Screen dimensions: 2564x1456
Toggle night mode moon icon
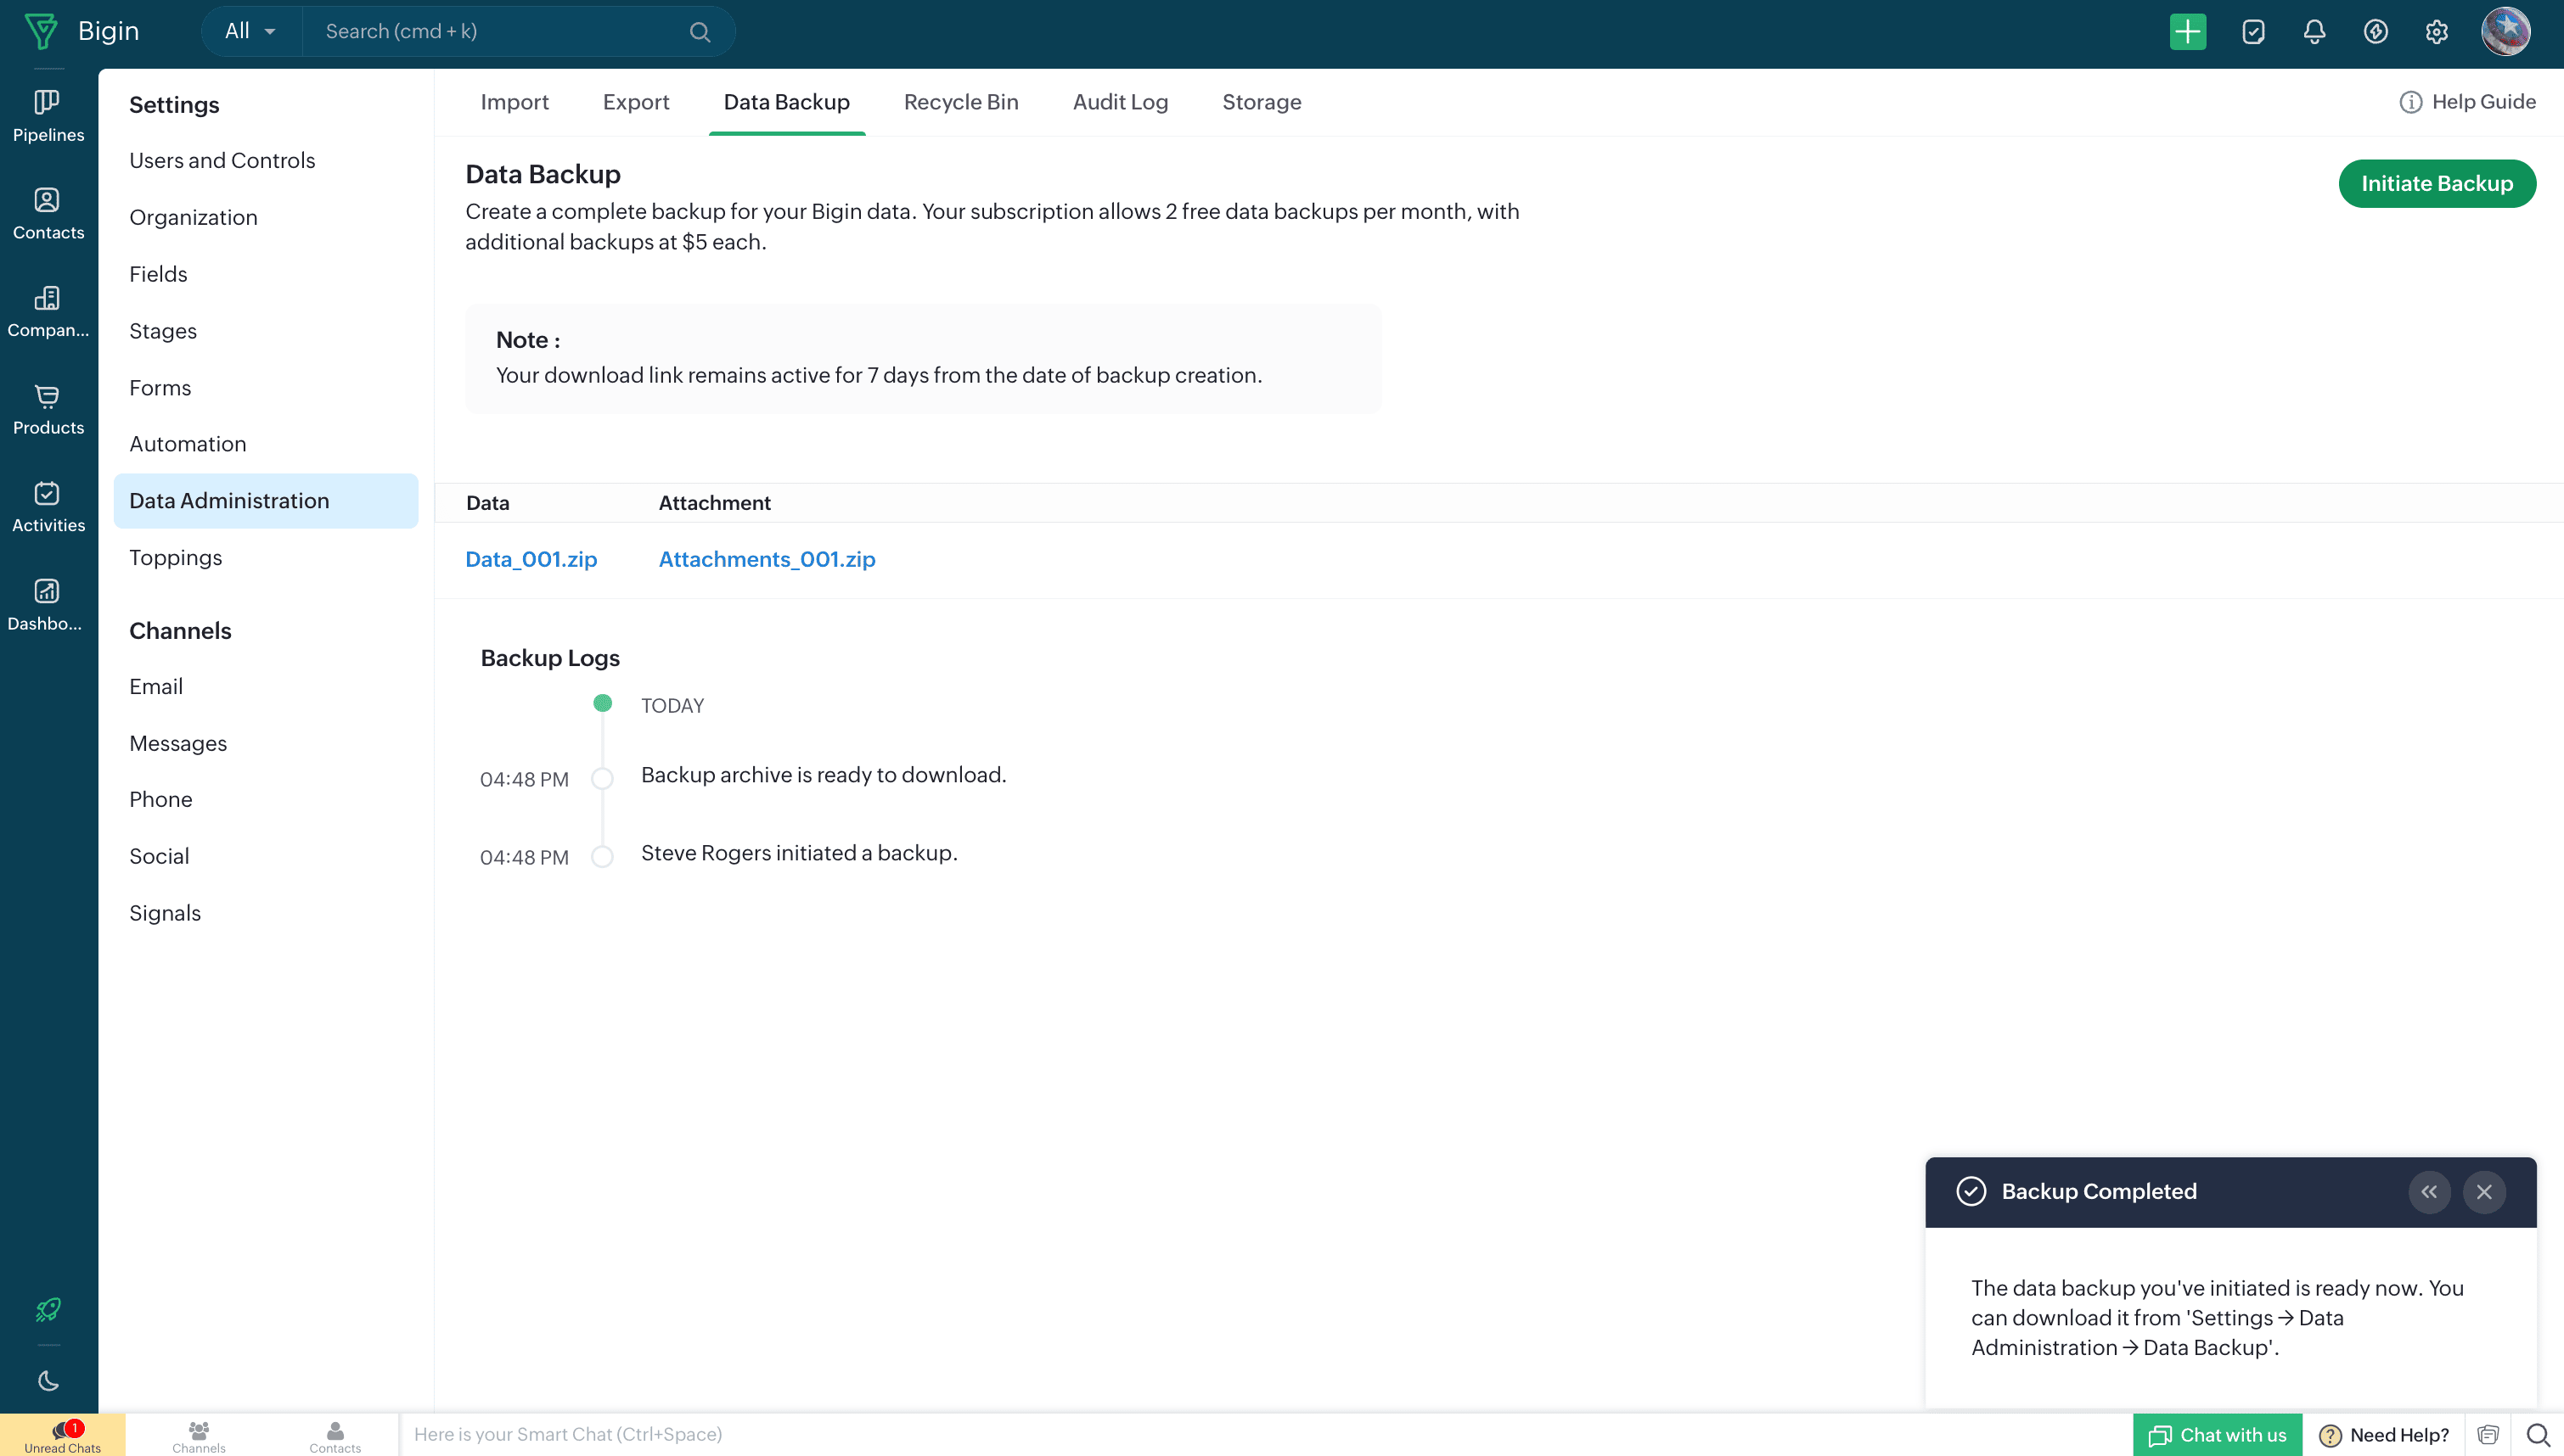click(47, 1381)
